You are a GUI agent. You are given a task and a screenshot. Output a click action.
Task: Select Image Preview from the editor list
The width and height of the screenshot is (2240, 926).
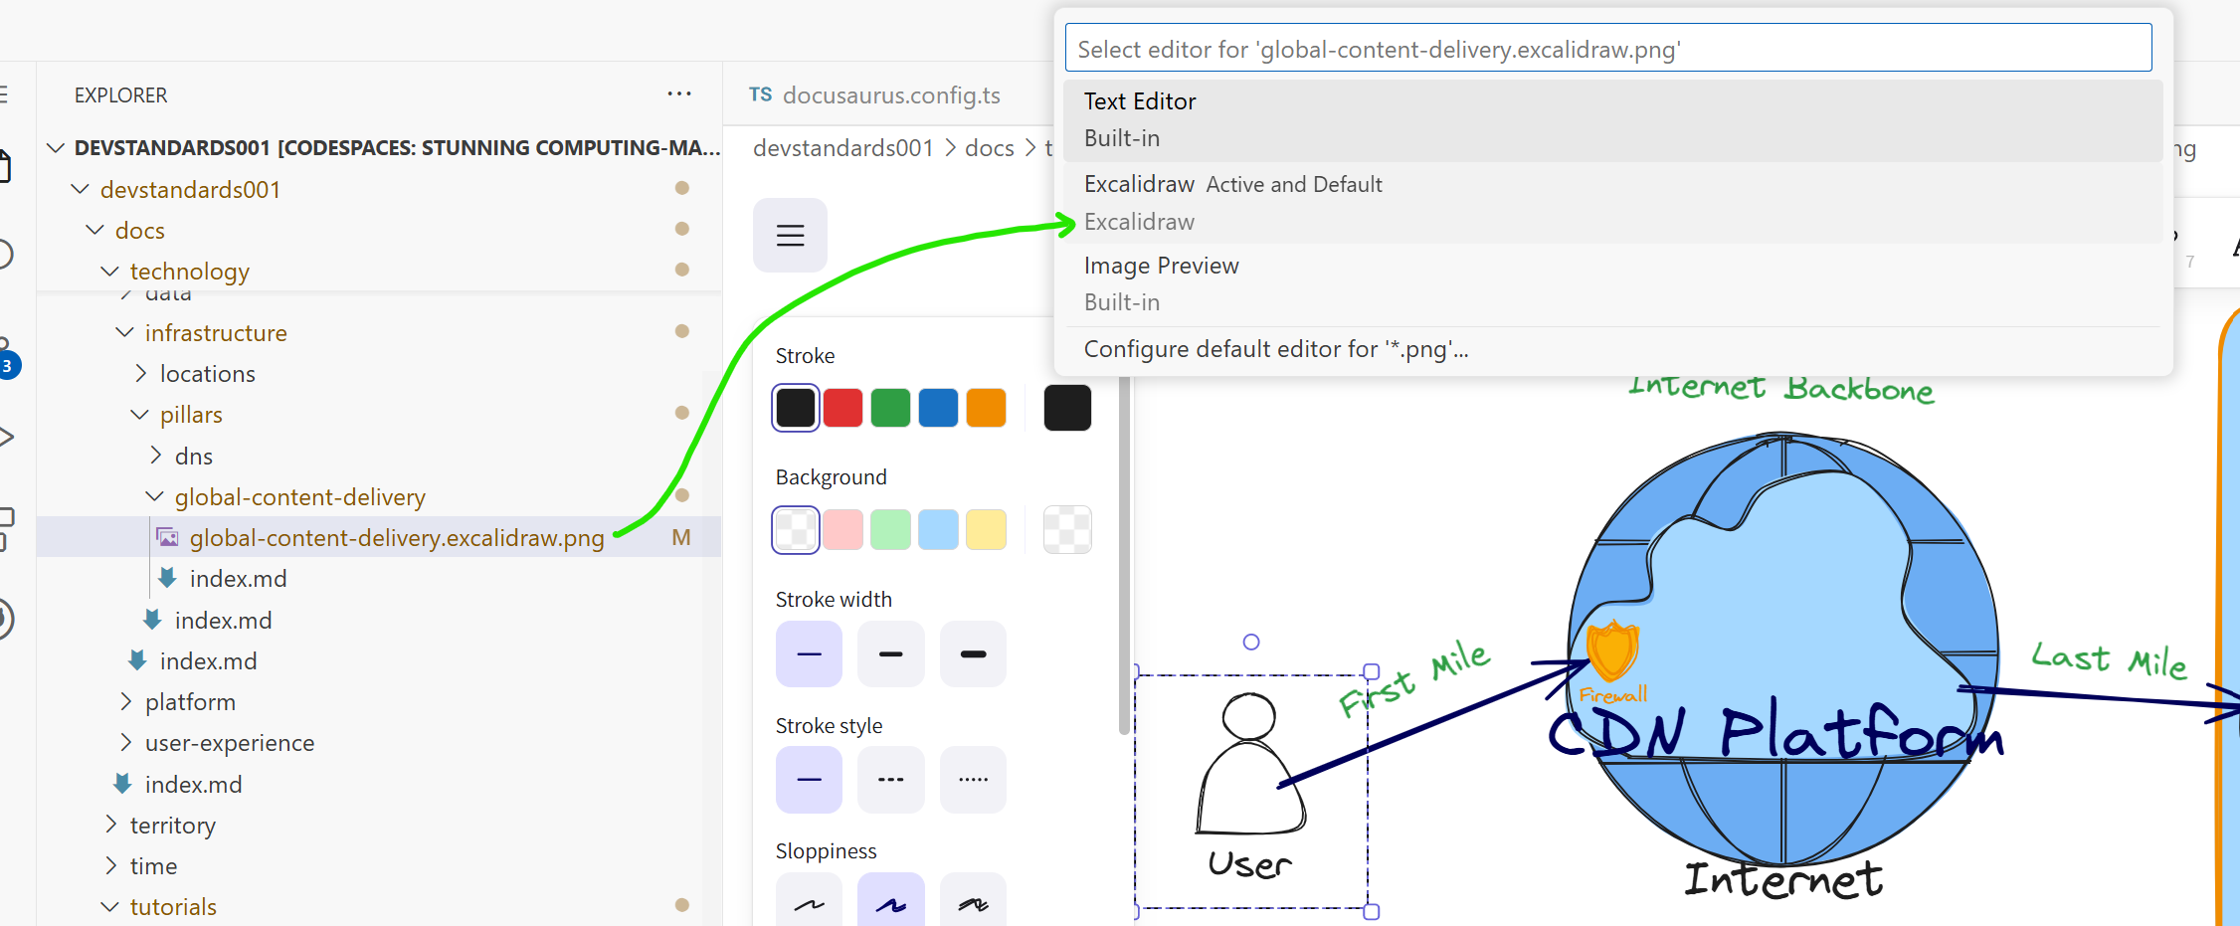pos(1161,266)
